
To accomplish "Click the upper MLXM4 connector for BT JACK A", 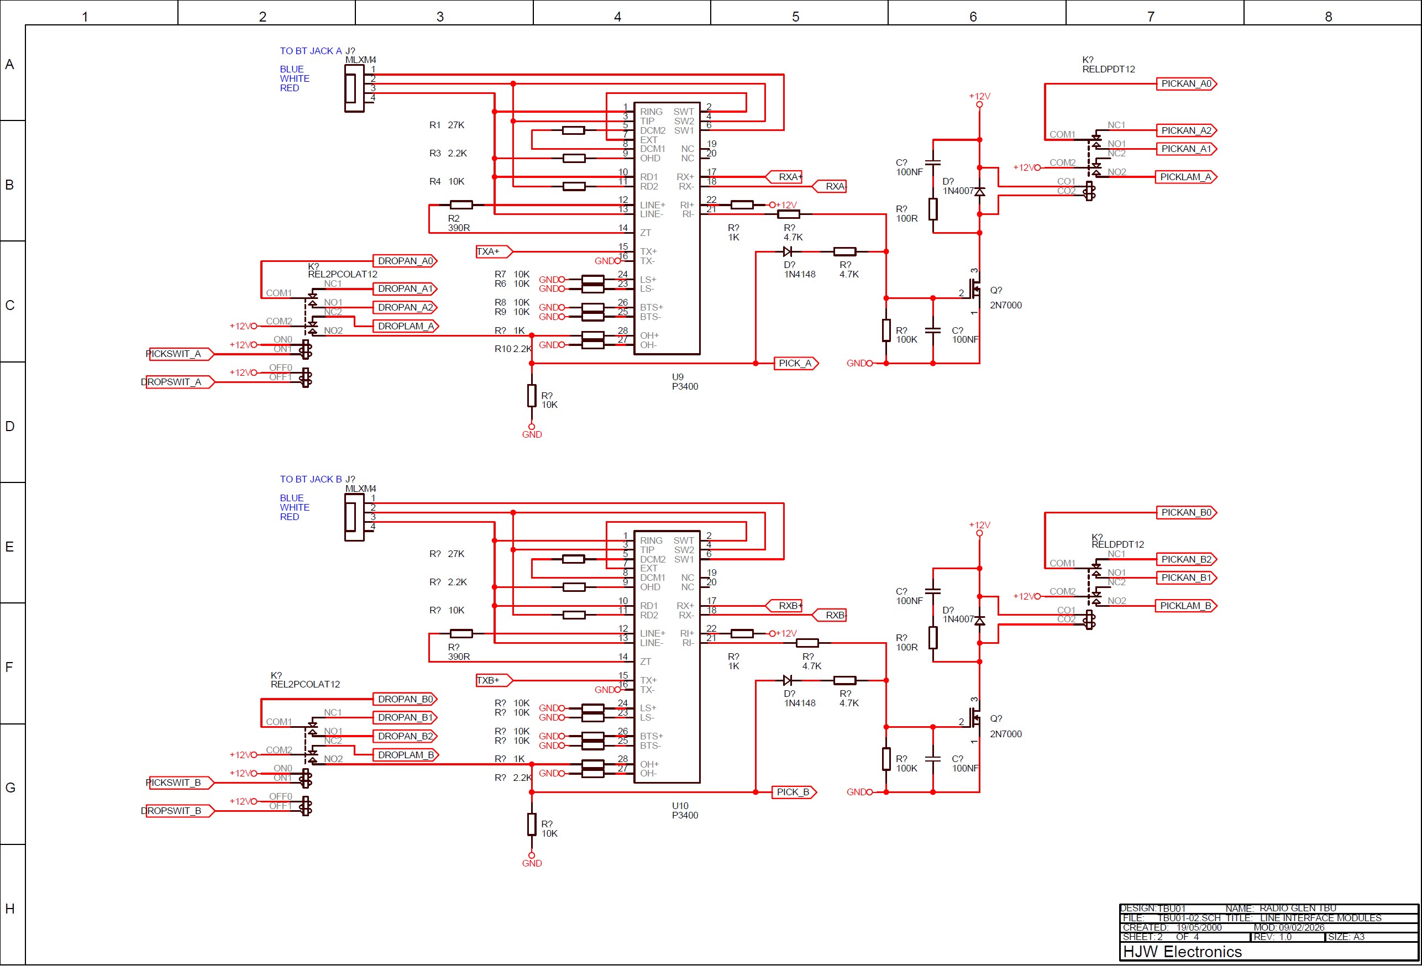I will tap(354, 89).
